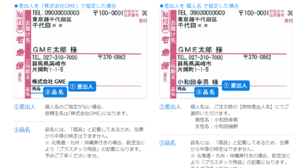Click heading 差出人を「株式会社GME」で指定した場合

click(65, 6)
